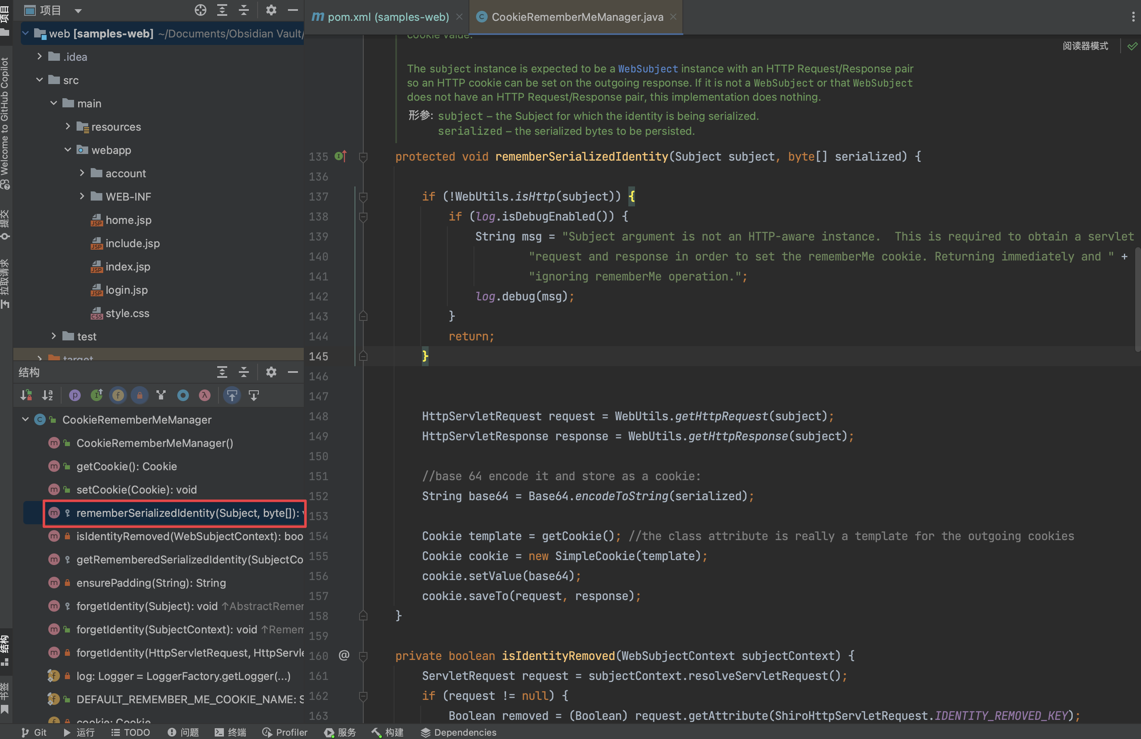The height and width of the screenshot is (739, 1141).
Task: Open the 终端 terminal tool window
Action: tap(231, 732)
